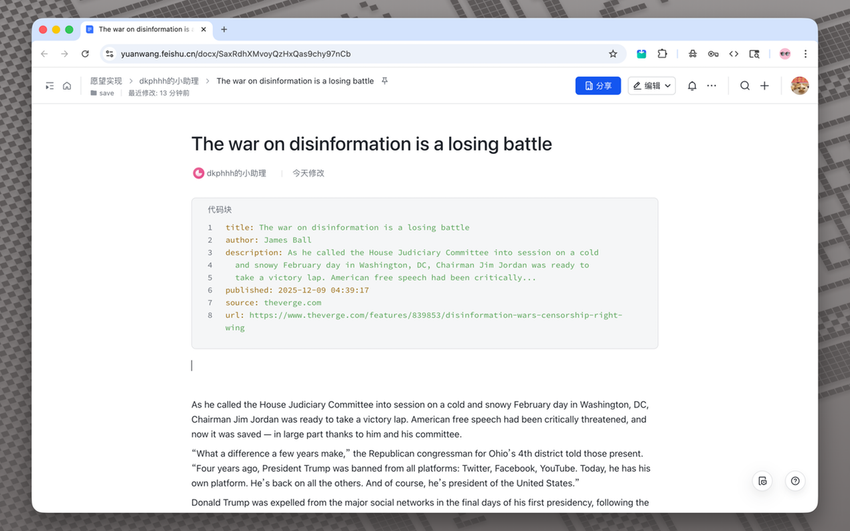Search within Feishu using the magnifier icon
850x531 pixels.
745,86
